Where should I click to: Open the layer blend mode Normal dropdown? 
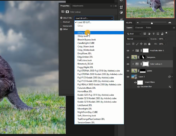[x=137, y=39]
